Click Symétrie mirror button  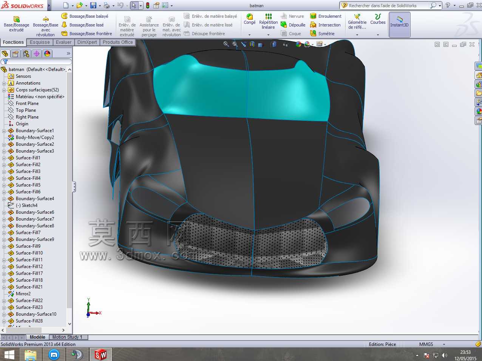322,34
